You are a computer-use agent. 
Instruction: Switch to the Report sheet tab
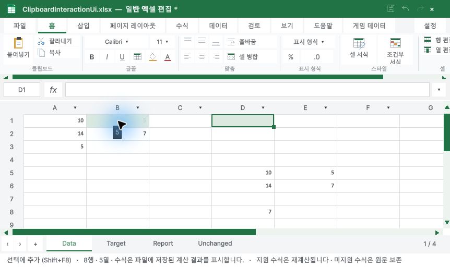click(x=163, y=244)
